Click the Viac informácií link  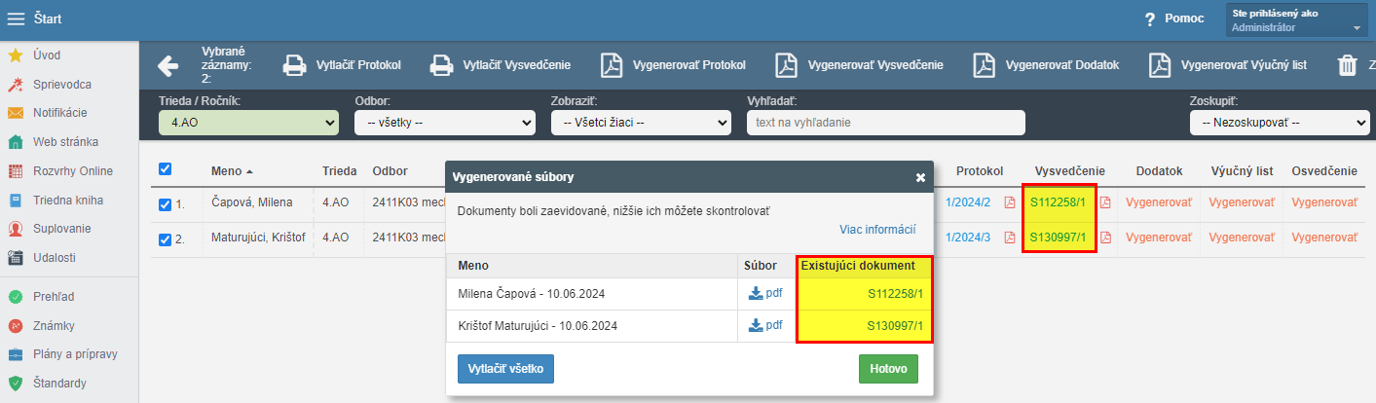click(877, 230)
